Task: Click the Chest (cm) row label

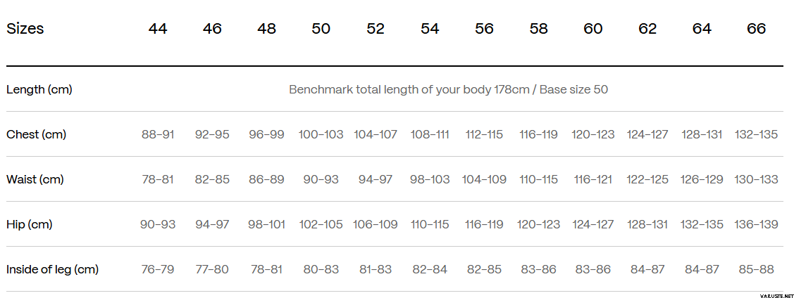Action: pos(37,134)
